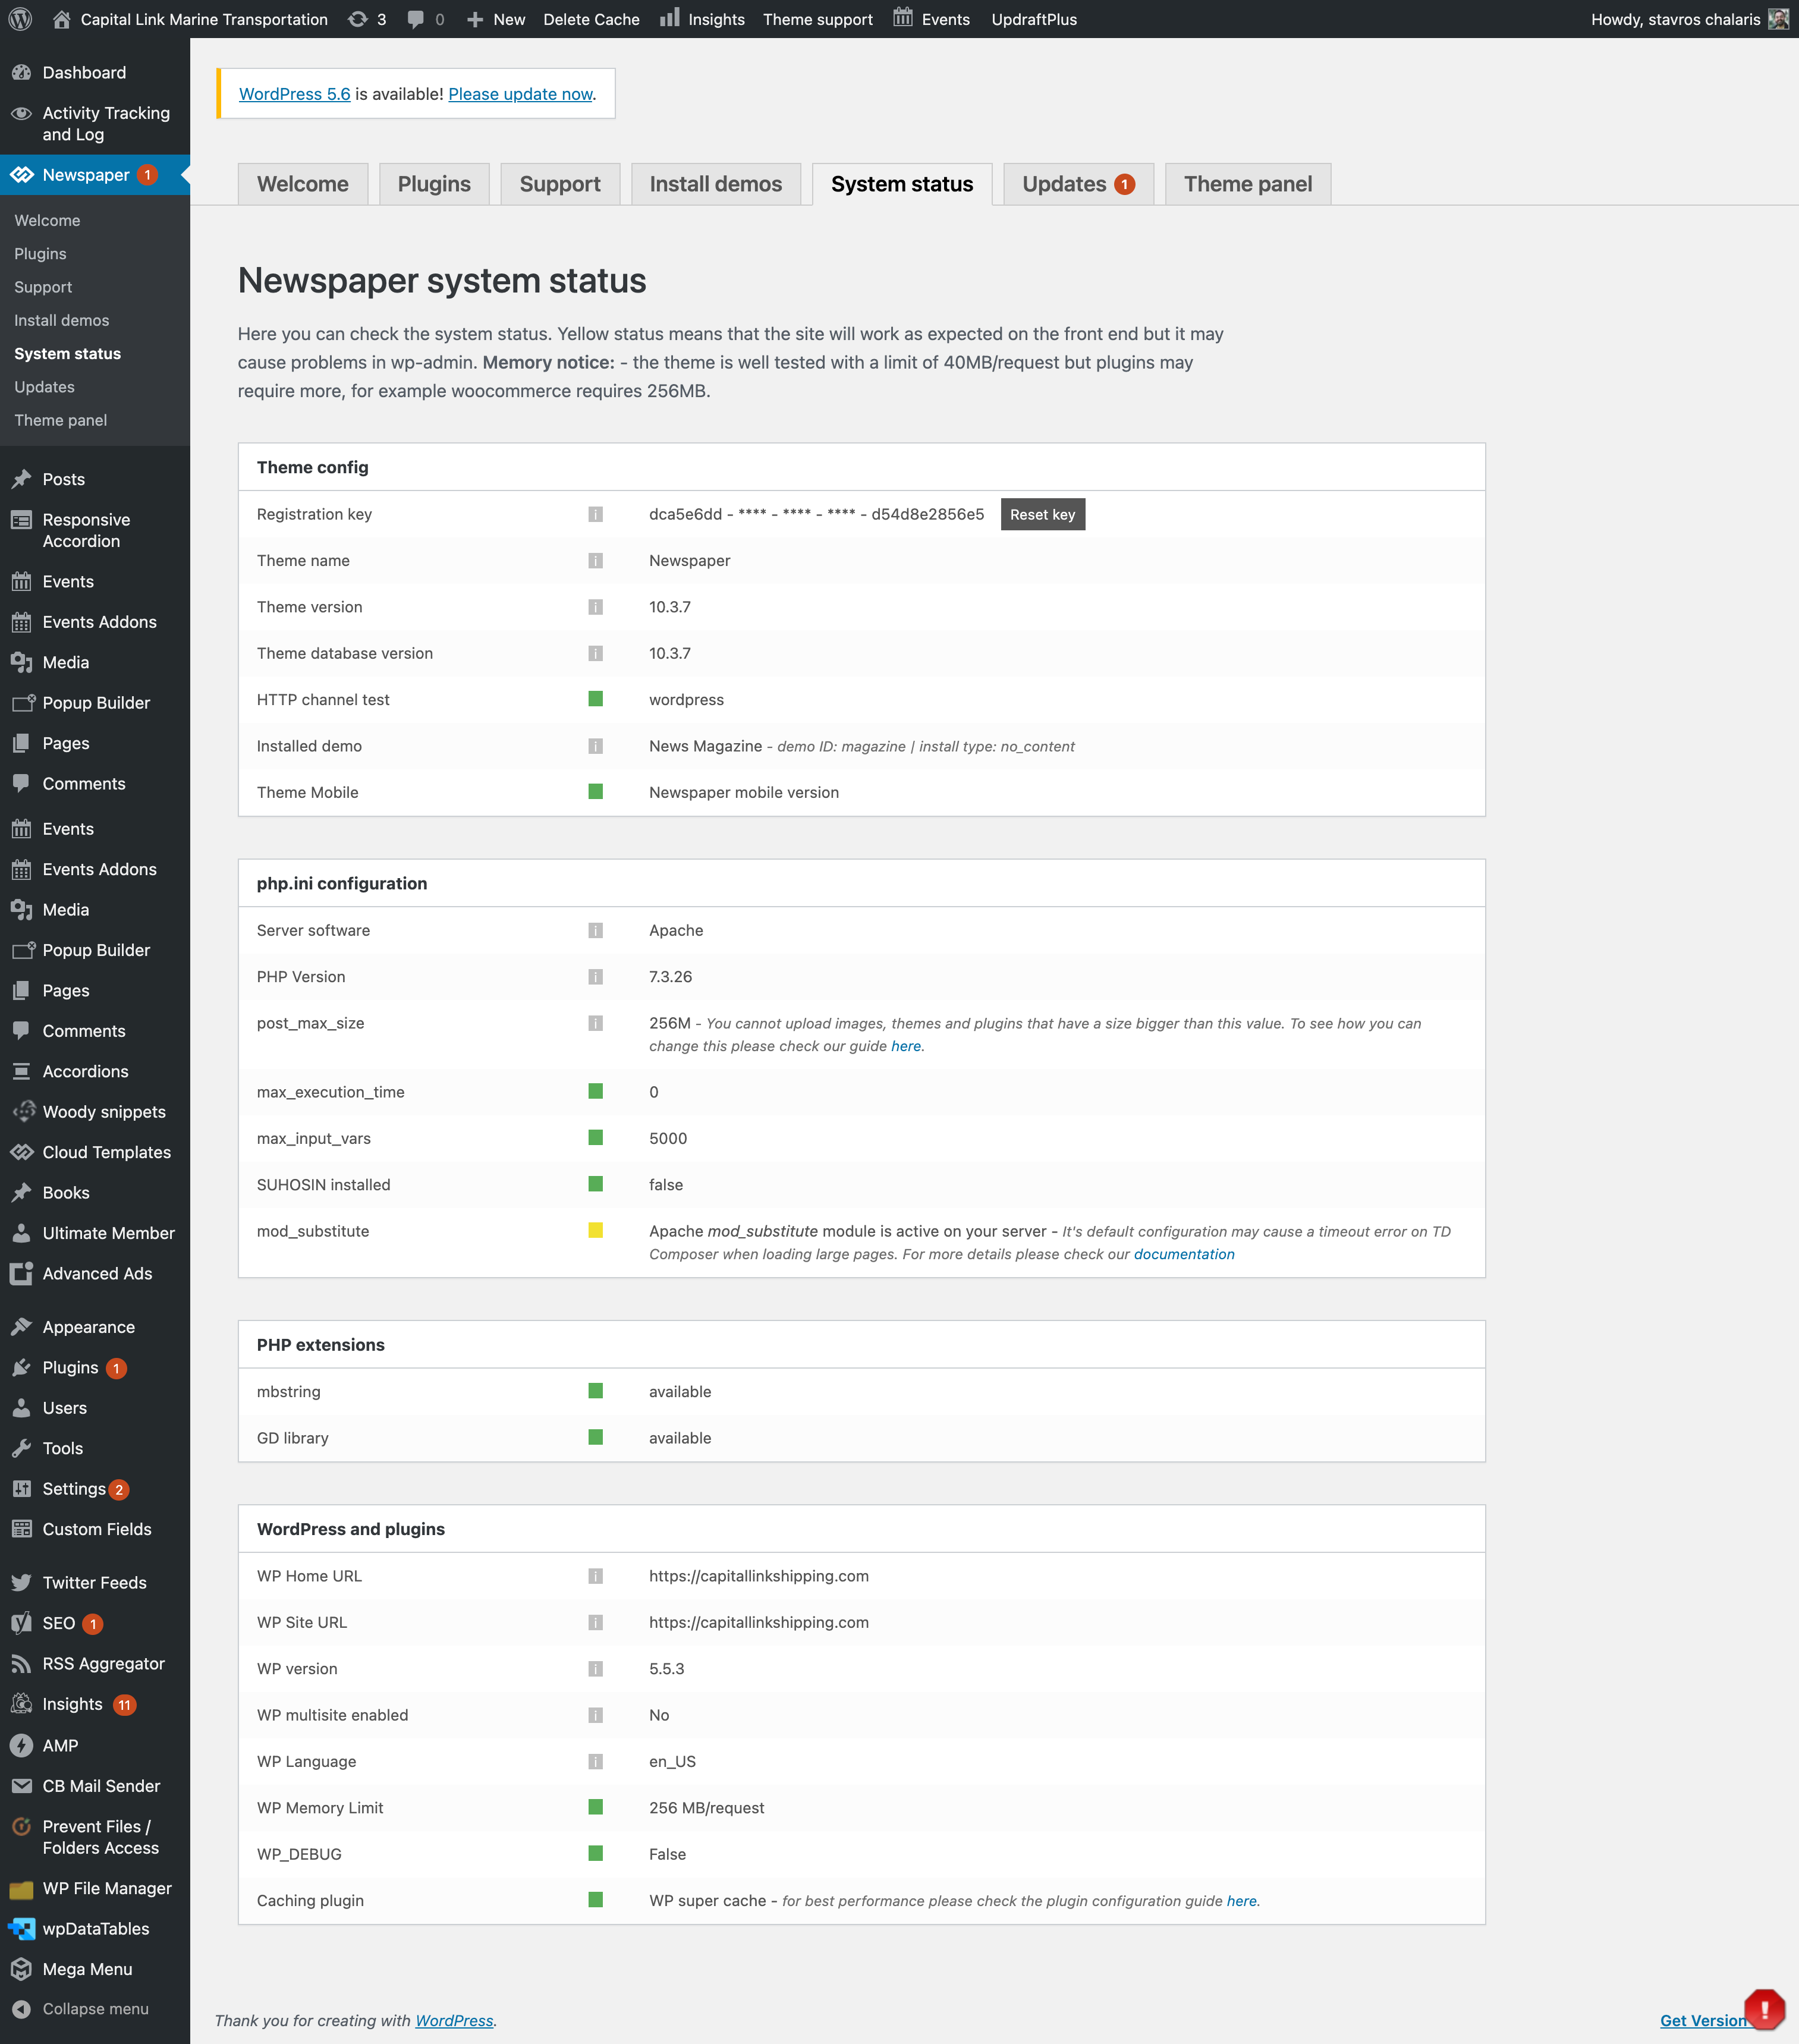Open SEO menu with notification
Image resolution: width=1799 pixels, height=2044 pixels.
click(x=95, y=1623)
